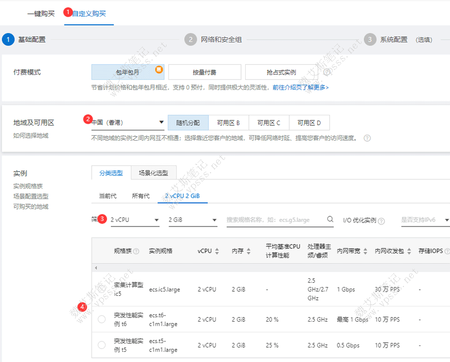The width and height of the screenshot is (450, 362).
Task: Open the 如何选择地域 link
Action: [31, 135]
